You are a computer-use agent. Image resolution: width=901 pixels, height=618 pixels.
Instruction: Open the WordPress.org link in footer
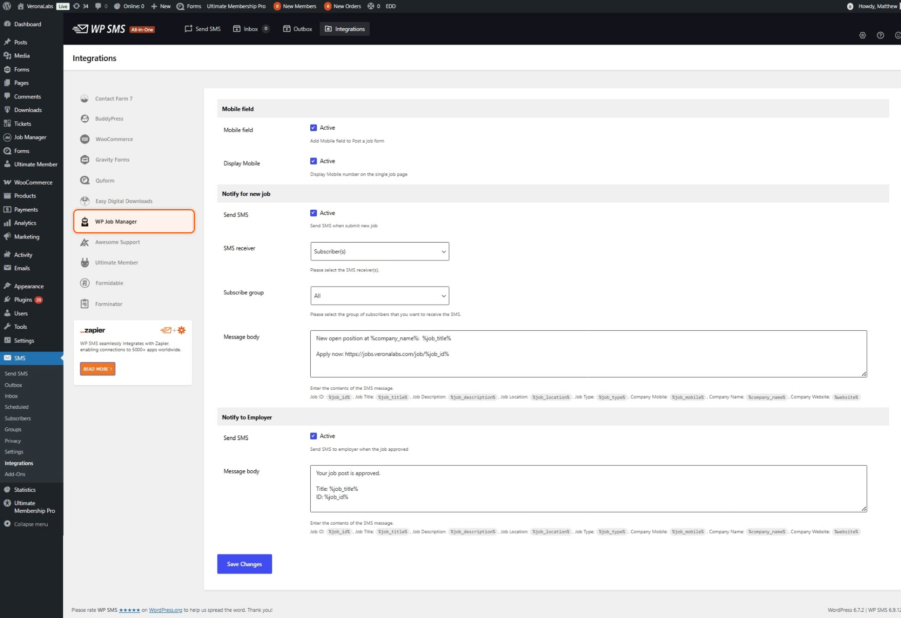[x=166, y=610]
